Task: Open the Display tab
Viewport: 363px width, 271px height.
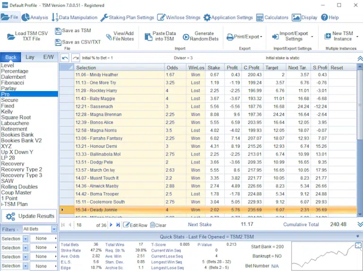Action: [x=304, y=17]
